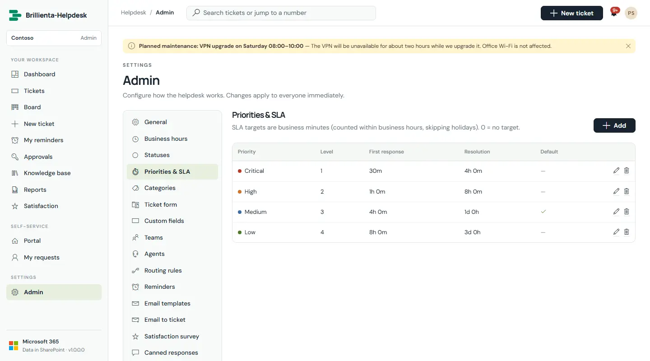Open My reminders
Viewport: 650px width, 361px height.
click(54, 140)
